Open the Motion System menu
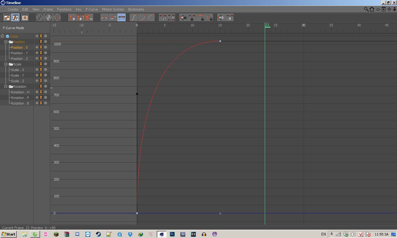The image size is (397, 238). pos(113,9)
